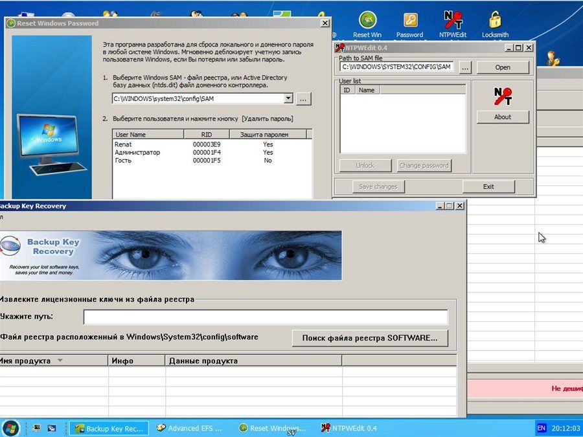Click Поиск файла реестра SOFTWARE button
The image size is (583, 437).
coord(369,337)
